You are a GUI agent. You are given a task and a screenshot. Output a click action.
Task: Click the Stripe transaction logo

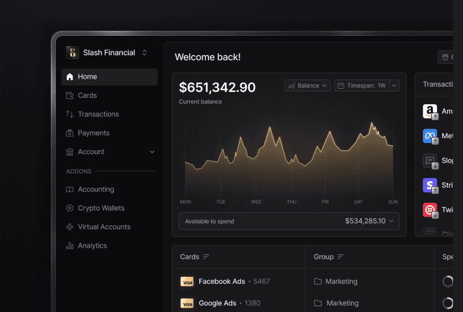(430, 185)
